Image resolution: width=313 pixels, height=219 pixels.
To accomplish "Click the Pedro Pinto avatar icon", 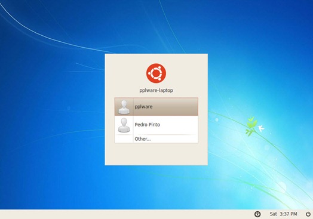I will pyautogui.click(x=124, y=125).
